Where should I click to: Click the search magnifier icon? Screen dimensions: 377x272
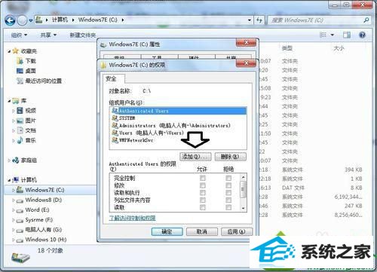pyautogui.click(x=366, y=20)
